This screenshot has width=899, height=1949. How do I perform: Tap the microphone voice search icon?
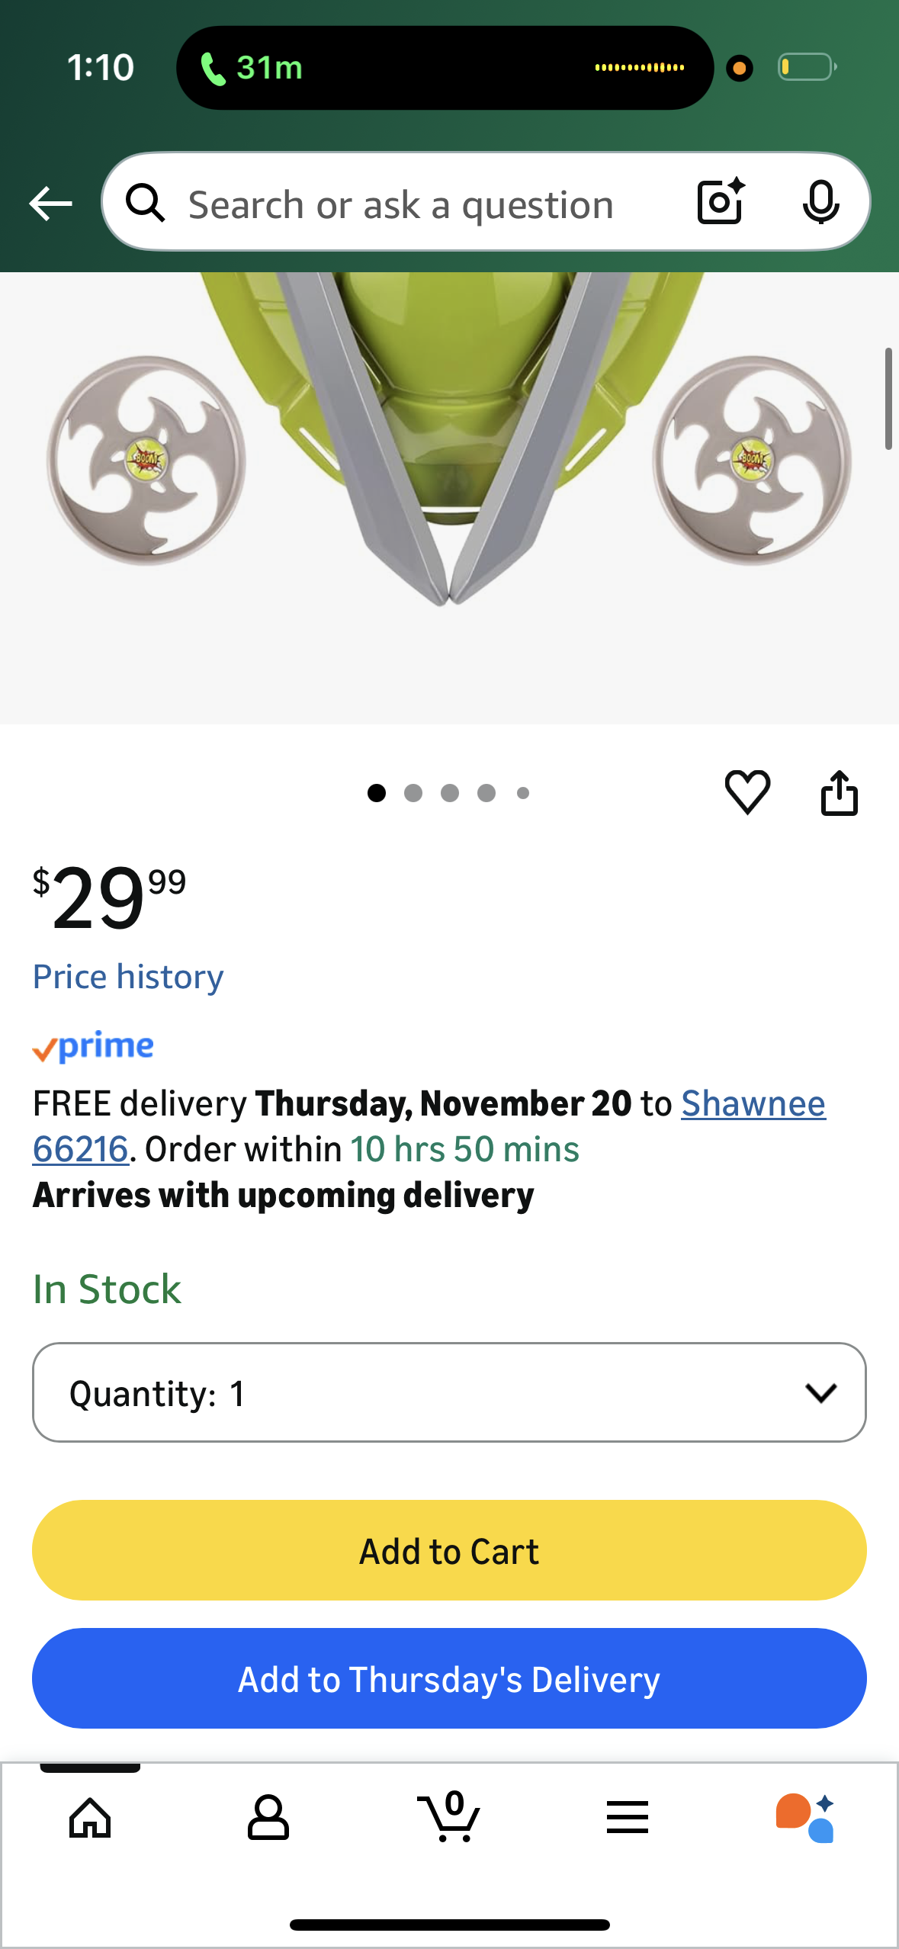tap(820, 202)
